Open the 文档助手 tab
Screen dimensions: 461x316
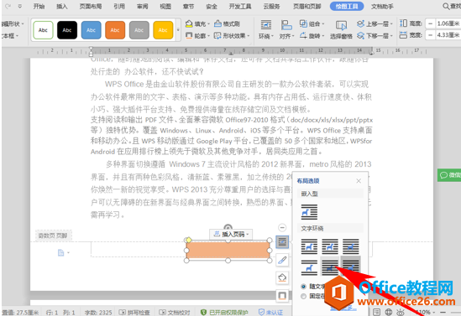point(382,6)
